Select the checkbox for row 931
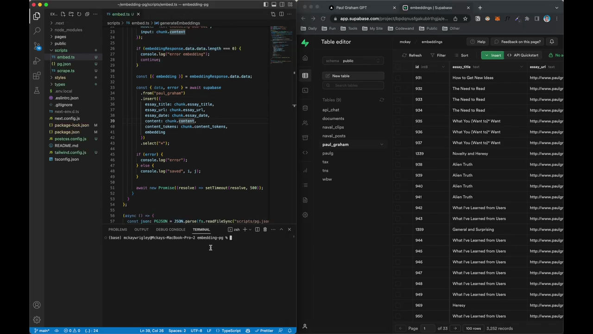The height and width of the screenshot is (334, 593). point(398,78)
